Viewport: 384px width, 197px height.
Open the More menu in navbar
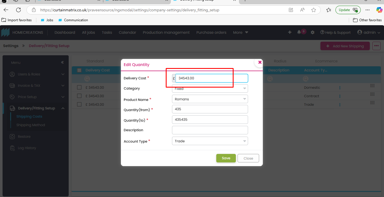pyautogui.click(x=240, y=32)
